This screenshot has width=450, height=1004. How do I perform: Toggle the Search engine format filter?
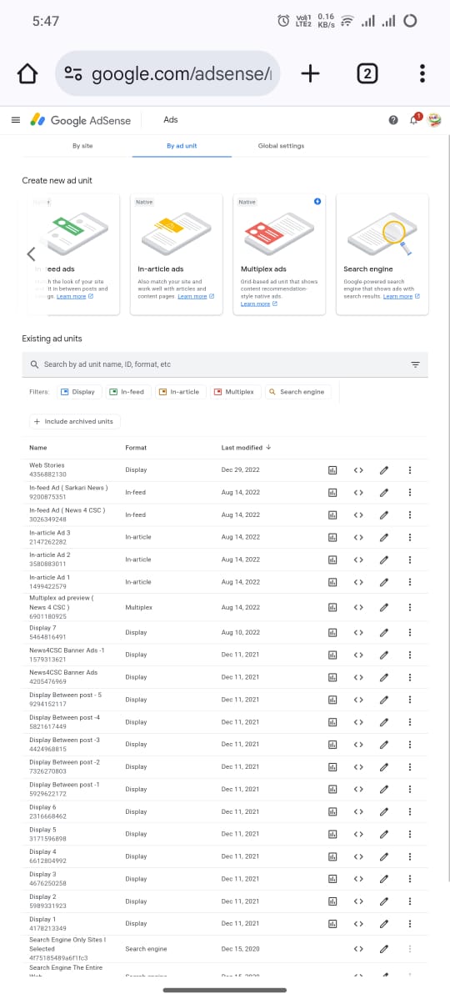pos(297,392)
